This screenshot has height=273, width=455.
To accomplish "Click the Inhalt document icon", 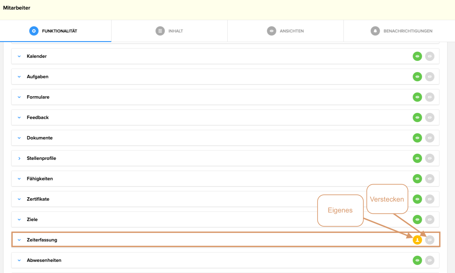I will point(160,31).
